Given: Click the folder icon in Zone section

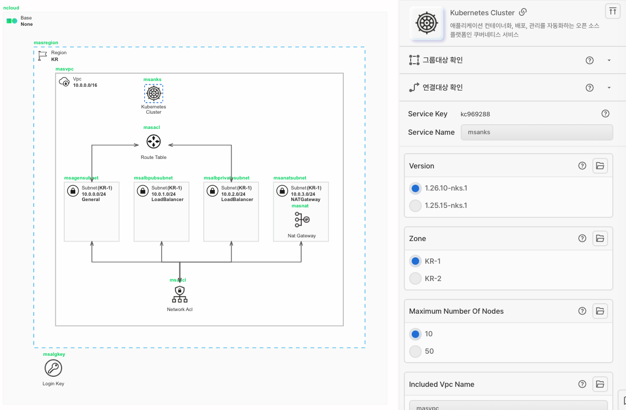Looking at the screenshot, I should pyautogui.click(x=600, y=238).
